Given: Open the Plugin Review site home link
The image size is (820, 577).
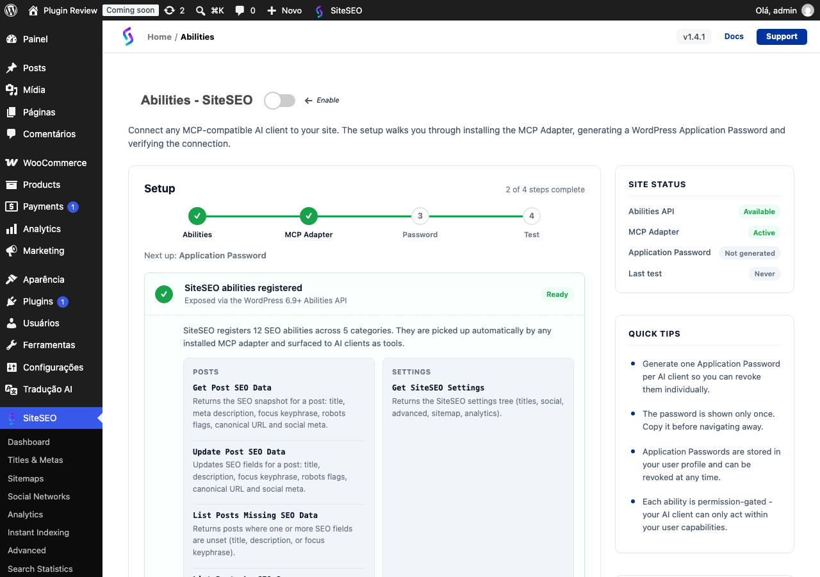Looking at the screenshot, I should [x=63, y=10].
